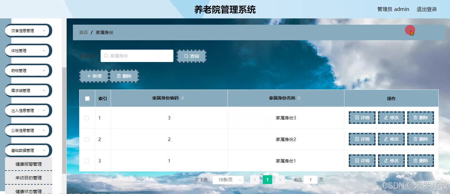Click previous page arrow in pagination
Image resolution: width=450 pixels, height=194 pixels.
coord(255,180)
